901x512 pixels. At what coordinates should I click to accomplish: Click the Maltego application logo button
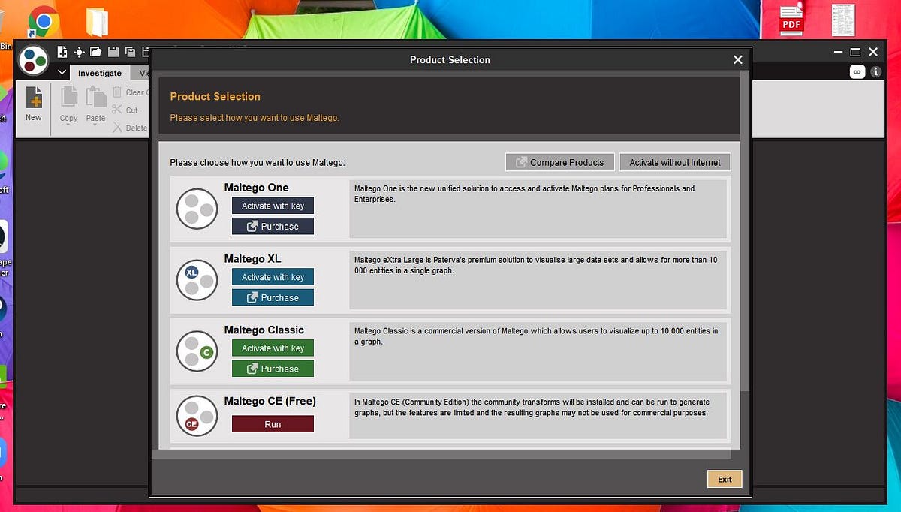pos(33,60)
